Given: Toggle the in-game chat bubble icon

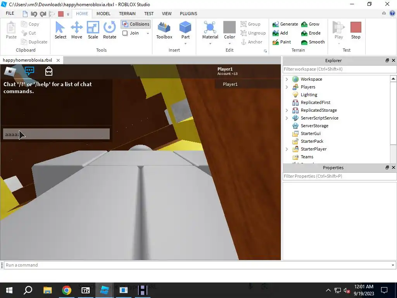Looking at the screenshot, I should coord(29,71).
